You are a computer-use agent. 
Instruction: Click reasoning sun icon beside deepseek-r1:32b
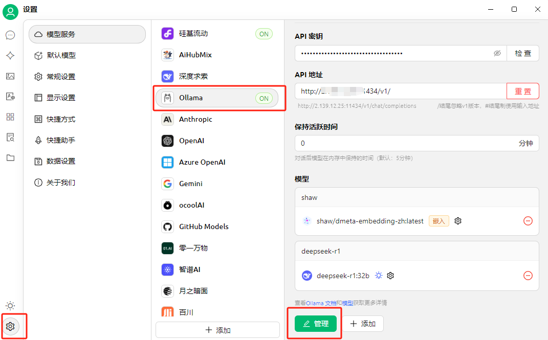379,276
